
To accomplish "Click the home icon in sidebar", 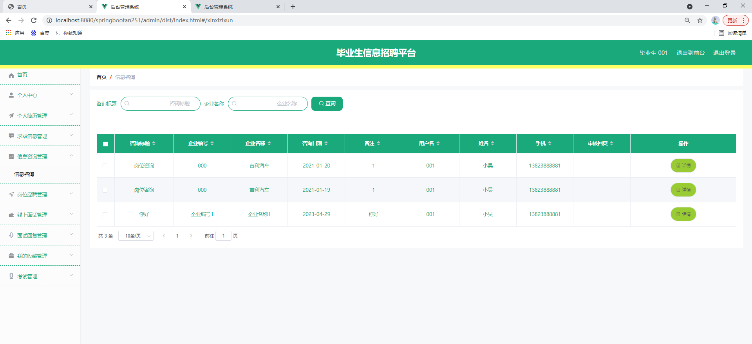I will pyautogui.click(x=11, y=75).
